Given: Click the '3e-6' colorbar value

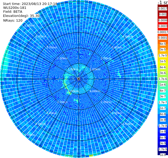Looking at the screenshot, I should coord(163,73).
